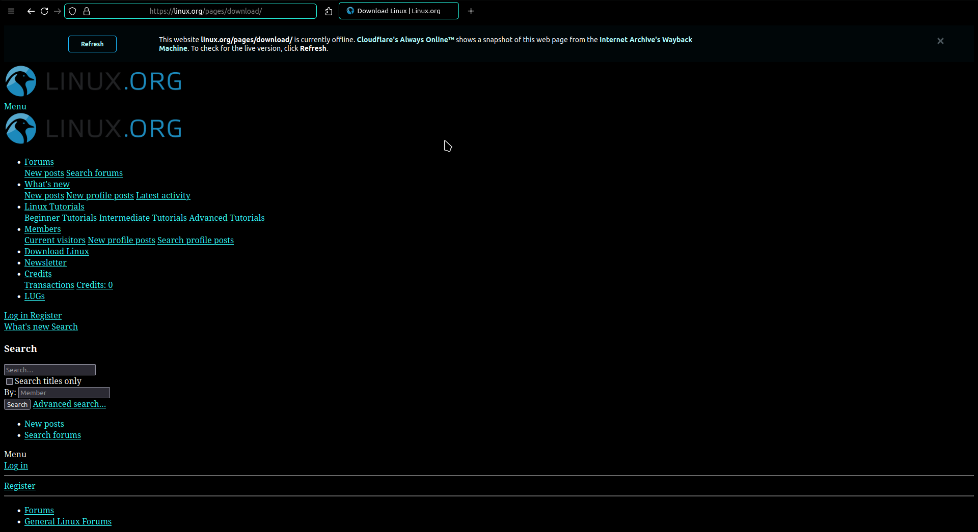Open the browser hamburger menu

[x=11, y=11]
